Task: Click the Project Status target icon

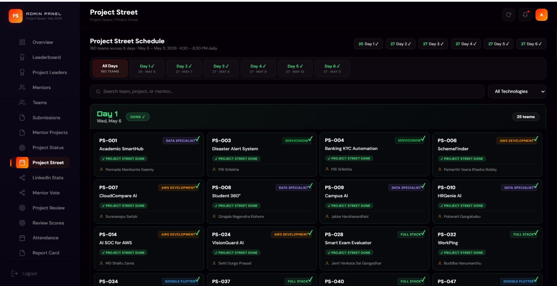Action: pos(22,148)
